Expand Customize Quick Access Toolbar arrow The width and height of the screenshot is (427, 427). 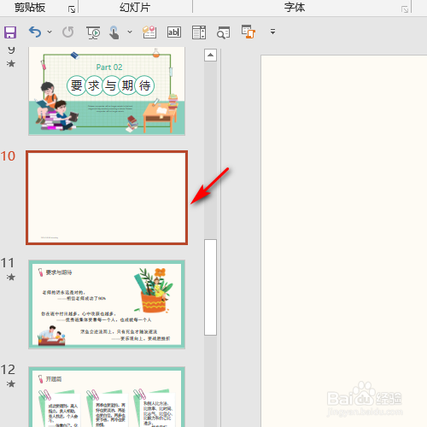272,32
